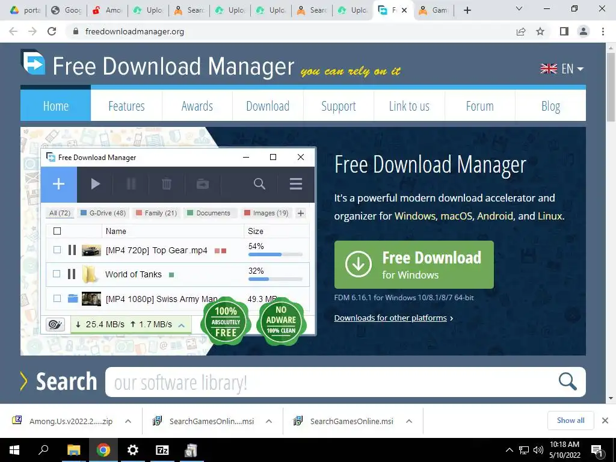The width and height of the screenshot is (616, 462).
Task: Tick the checkbox for World of Tanks row
Action: 57,274
